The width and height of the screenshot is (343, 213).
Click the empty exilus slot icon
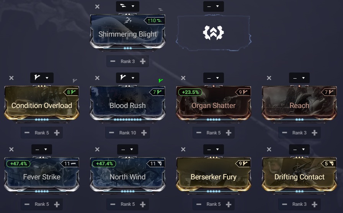coord(214,33)
